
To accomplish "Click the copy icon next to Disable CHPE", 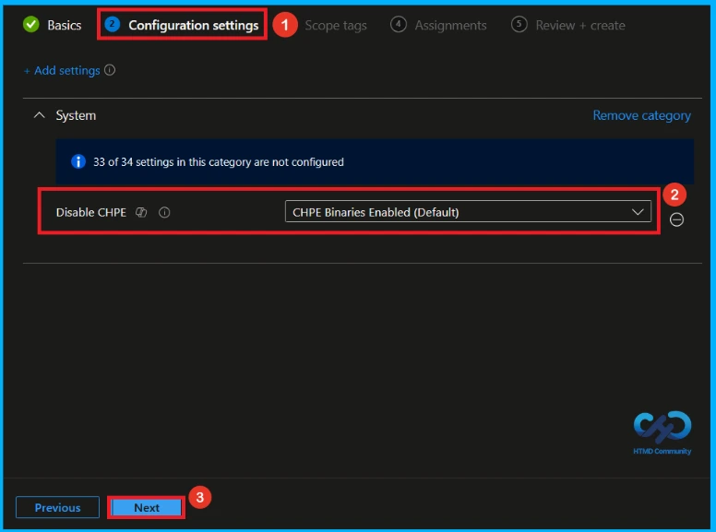I will pyautogui.click(x=141, y=212).
